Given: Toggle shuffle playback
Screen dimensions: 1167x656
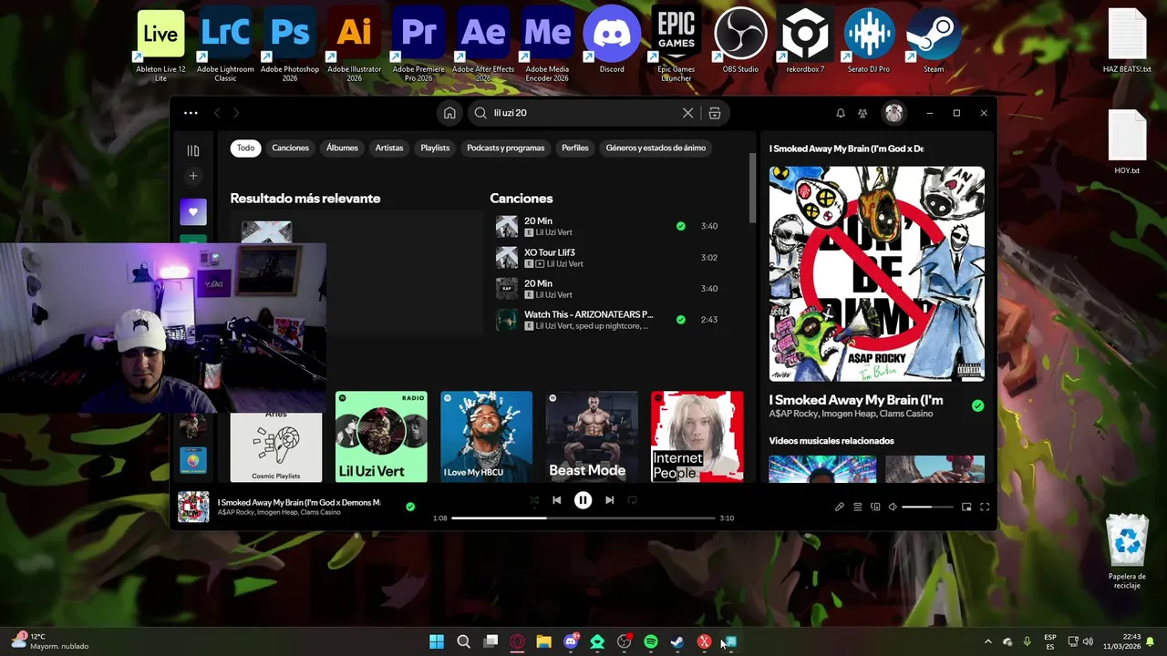Looking at the screenshot, I should (533, 500).
